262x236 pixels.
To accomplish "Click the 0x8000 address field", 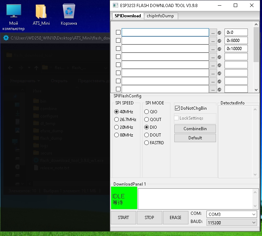I will (236, 41).
